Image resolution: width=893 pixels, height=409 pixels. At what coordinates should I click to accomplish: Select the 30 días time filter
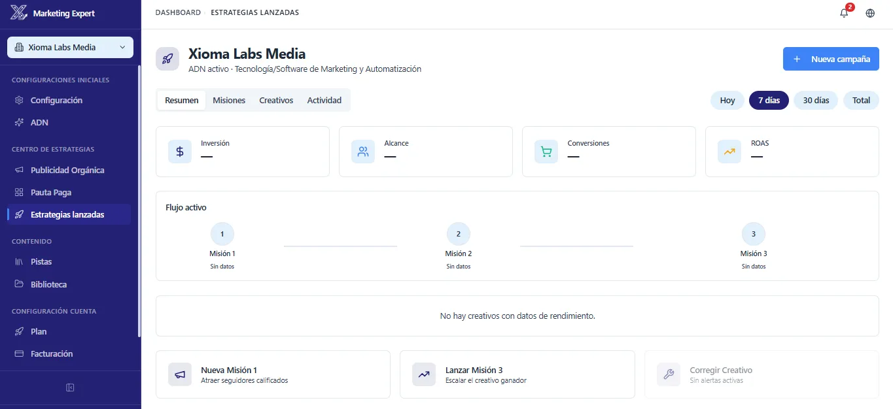816,100
